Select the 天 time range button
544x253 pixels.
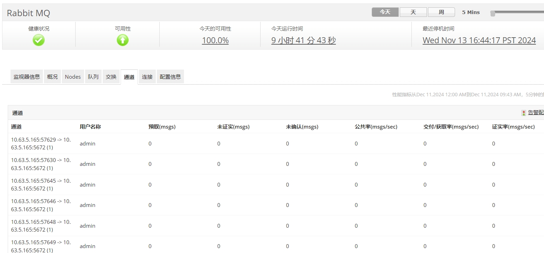(413, 12)
